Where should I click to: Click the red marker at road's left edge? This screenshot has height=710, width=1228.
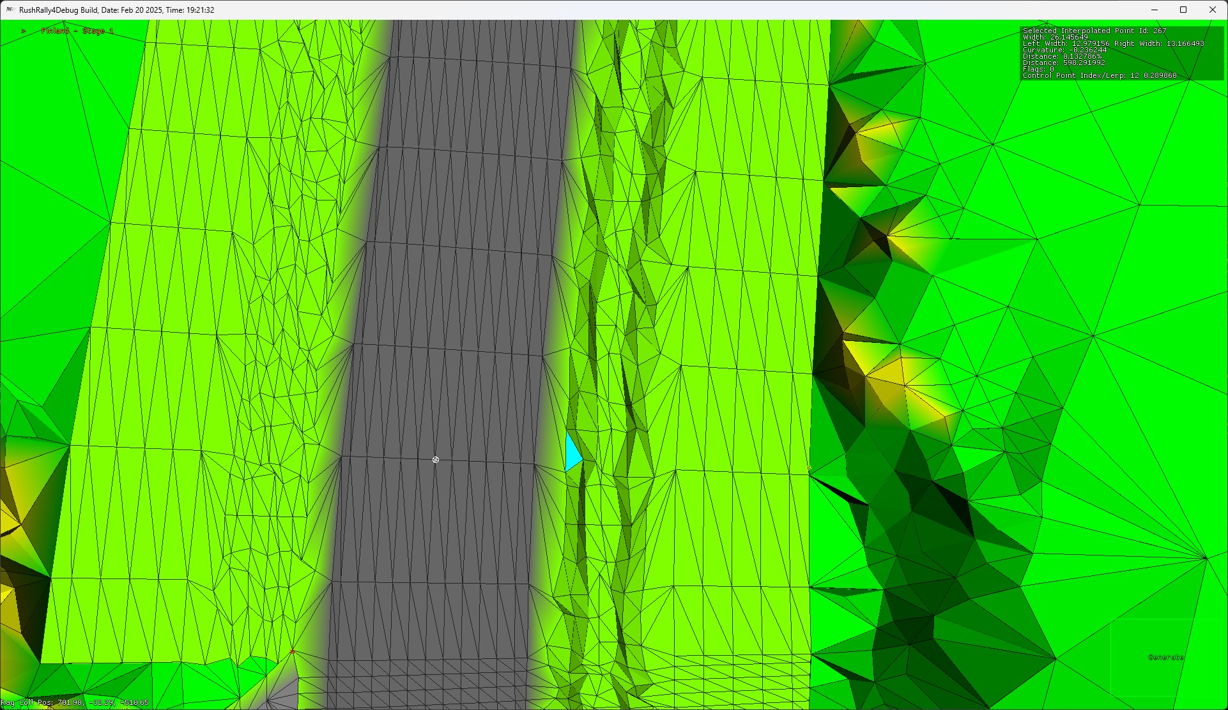click(293, 652)
